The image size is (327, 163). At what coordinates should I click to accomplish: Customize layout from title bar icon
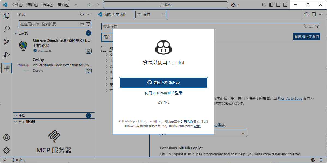click(264, 5)
